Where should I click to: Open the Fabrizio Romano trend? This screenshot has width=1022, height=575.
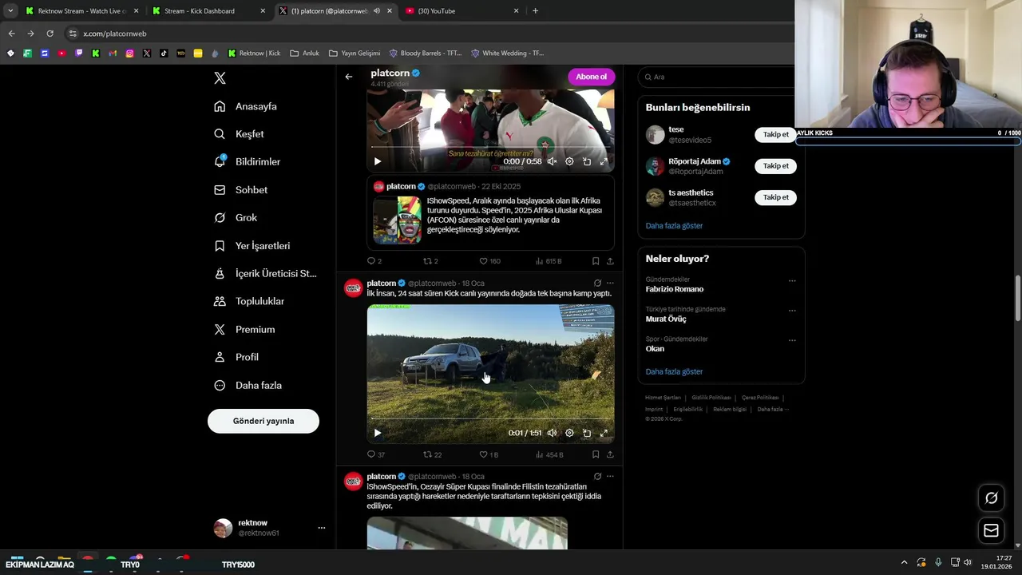point(675,289)
